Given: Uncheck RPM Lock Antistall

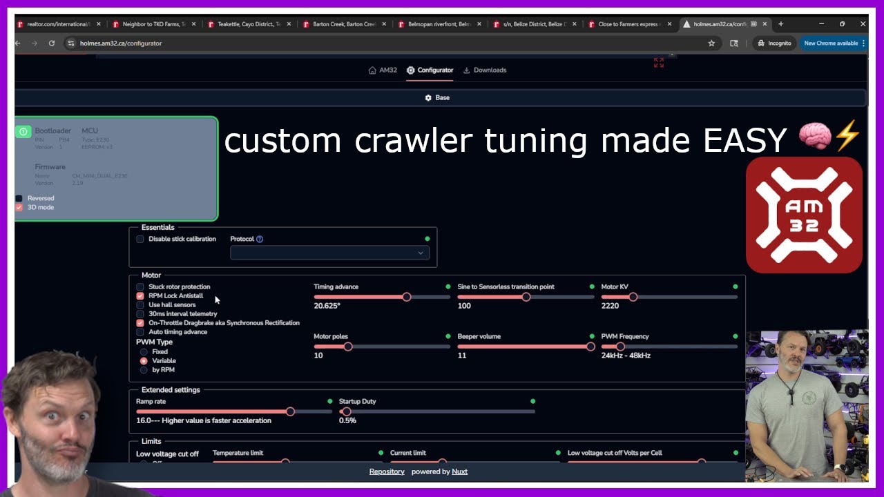Looking at the screenshot, I should coord(140,295).
